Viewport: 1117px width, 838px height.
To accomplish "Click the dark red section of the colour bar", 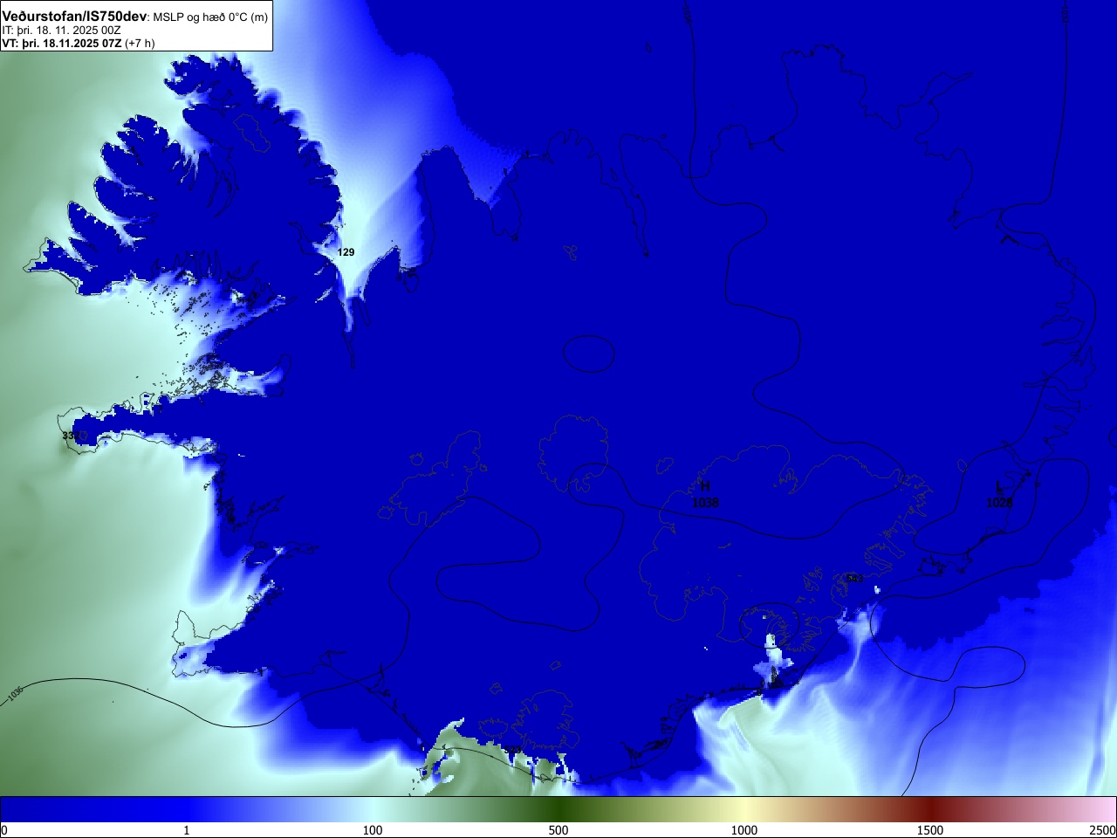I will coord(930,809).
